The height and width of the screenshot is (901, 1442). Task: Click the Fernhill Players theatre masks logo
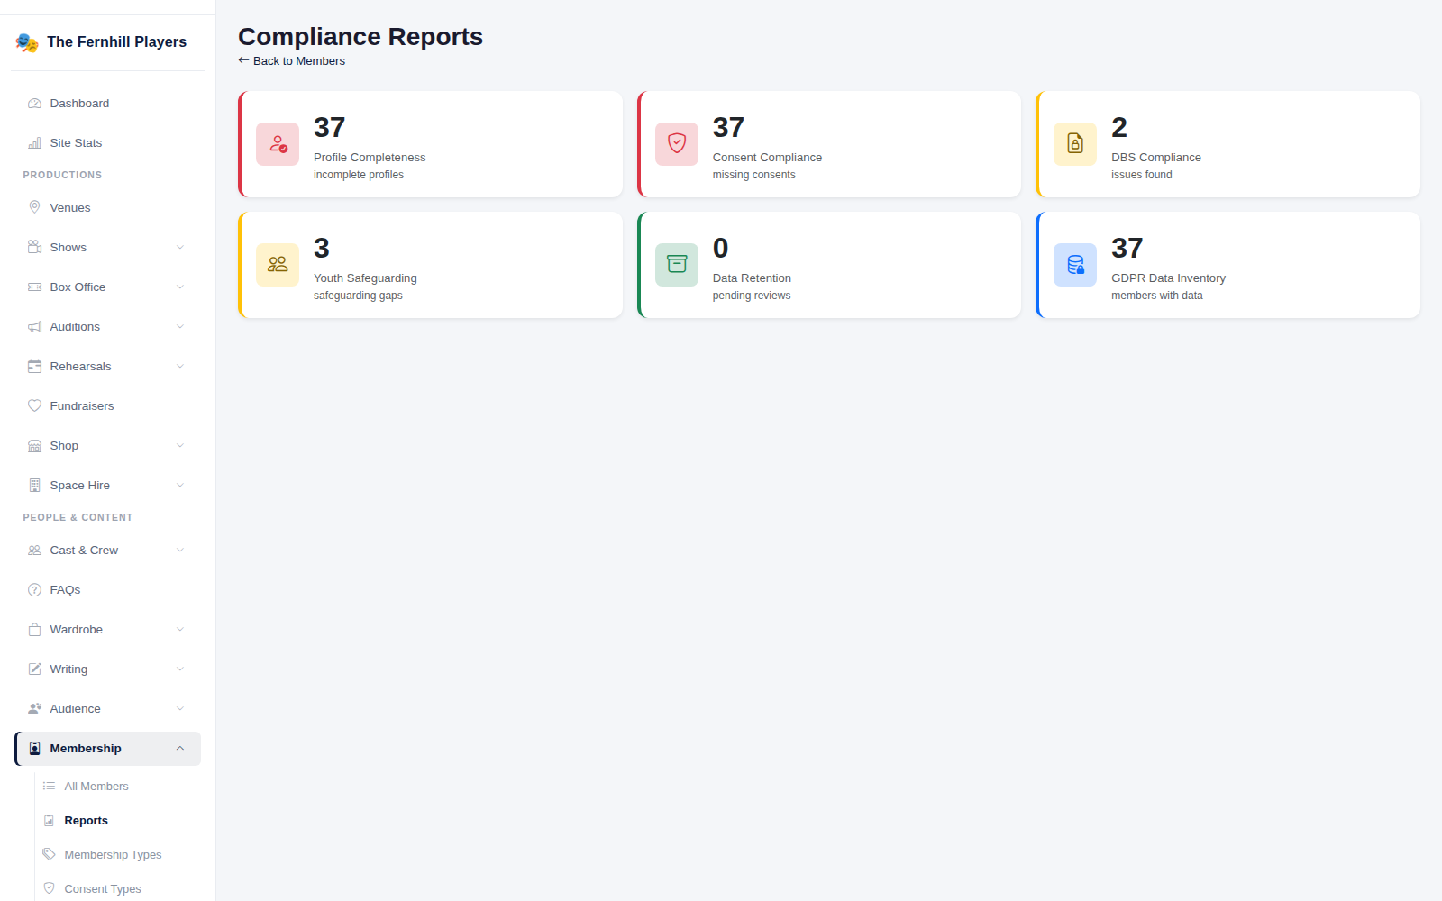pos(27,42)
